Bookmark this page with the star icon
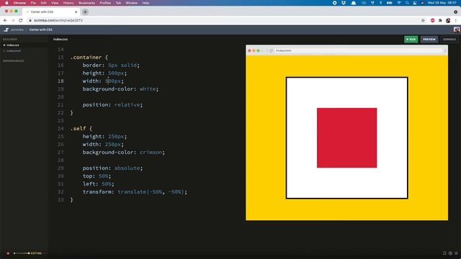Viewport: 461px width, 259px height. (423, 20)
